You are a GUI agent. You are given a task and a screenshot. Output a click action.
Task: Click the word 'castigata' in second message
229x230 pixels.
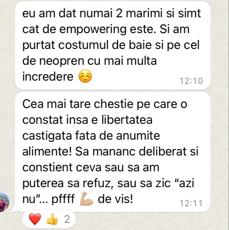pyautogui.click(x=47, y=136)
